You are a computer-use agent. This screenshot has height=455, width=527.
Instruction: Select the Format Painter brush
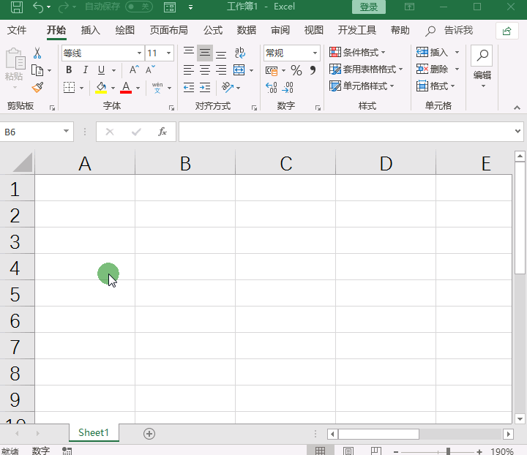tap(37, 87)
